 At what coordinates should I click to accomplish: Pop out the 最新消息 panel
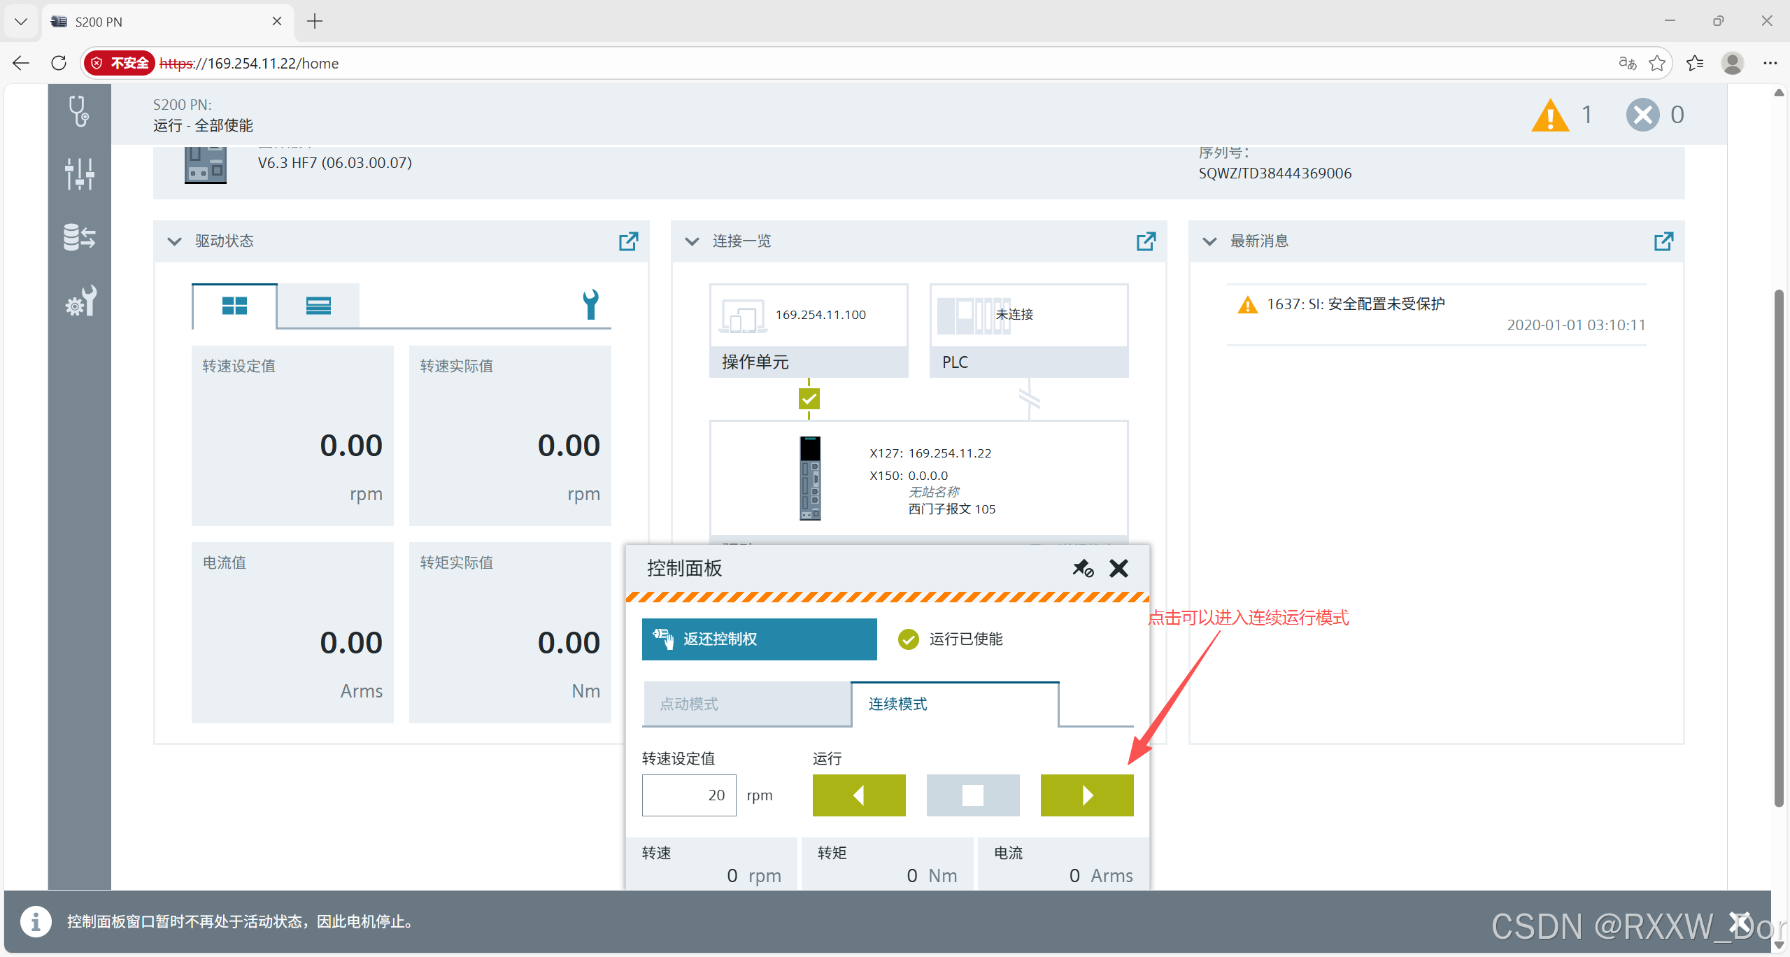point(1663,241)
